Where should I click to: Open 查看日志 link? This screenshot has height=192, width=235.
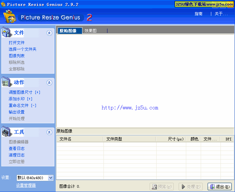16,149
